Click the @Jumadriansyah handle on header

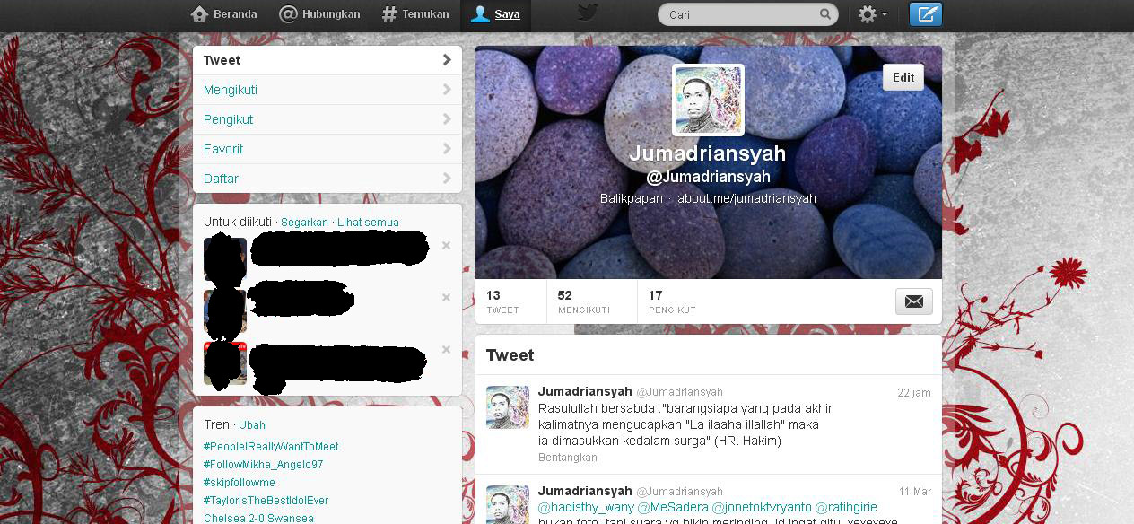[708, 177]
